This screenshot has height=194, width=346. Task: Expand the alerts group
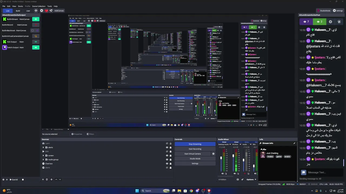pyautogui.click(x=43, y=147)
